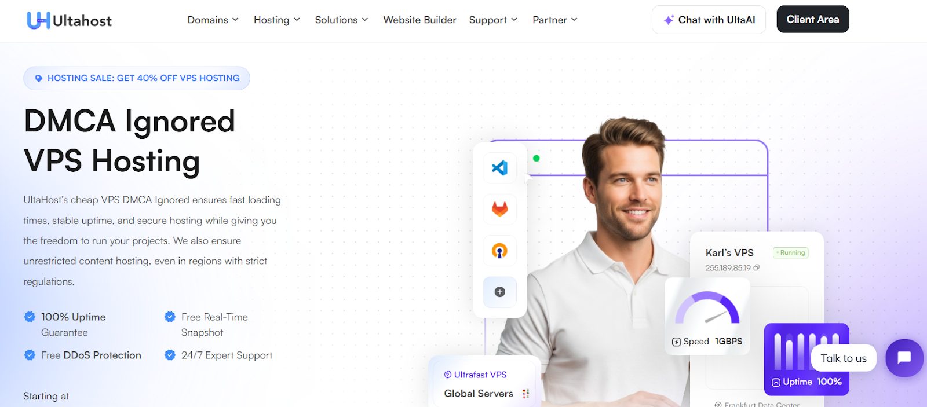
Task: Click the OpenVPN keyhole icon
Action: coord(499,251)
